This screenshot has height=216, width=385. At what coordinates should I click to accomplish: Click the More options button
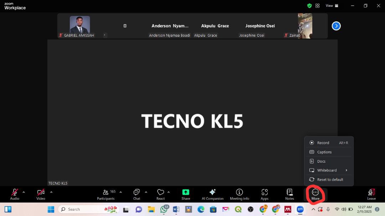coord(315,195)
